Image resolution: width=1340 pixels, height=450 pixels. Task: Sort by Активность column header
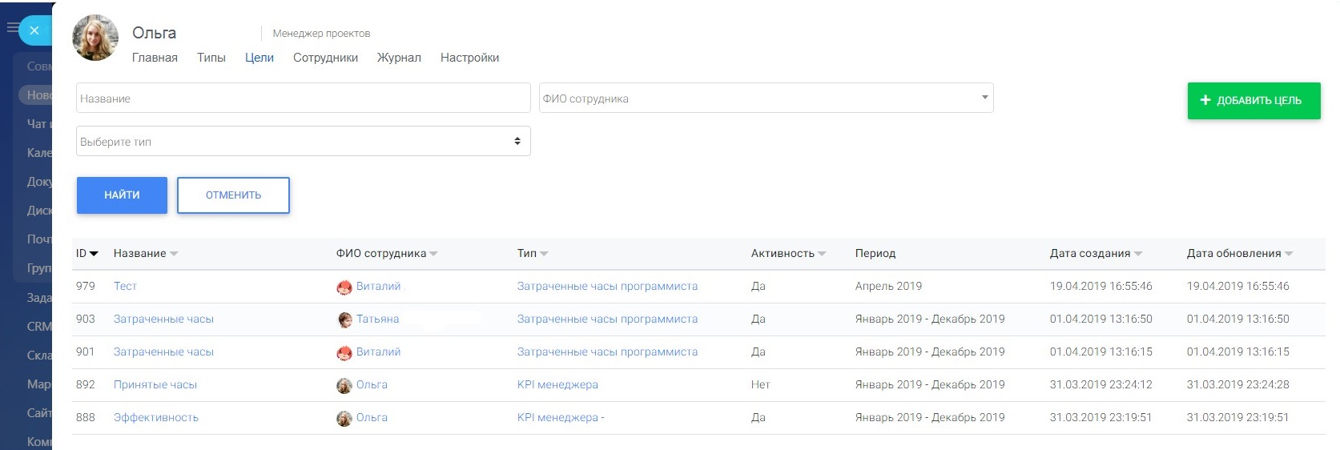coord(783,254)
